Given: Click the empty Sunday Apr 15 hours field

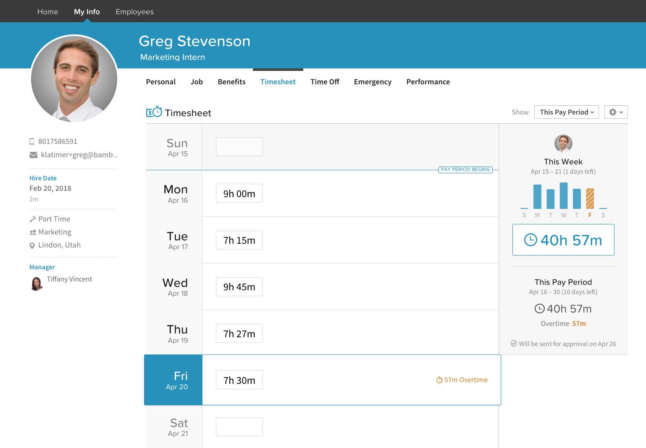Looking at the screenshot, I should [x=239, y=147].
